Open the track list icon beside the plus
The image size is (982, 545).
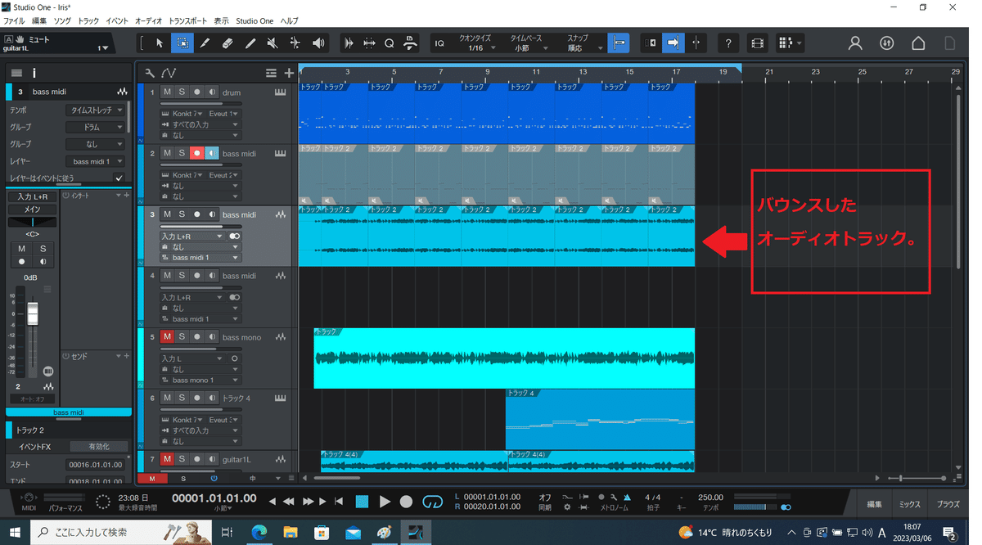click(271, 73)
